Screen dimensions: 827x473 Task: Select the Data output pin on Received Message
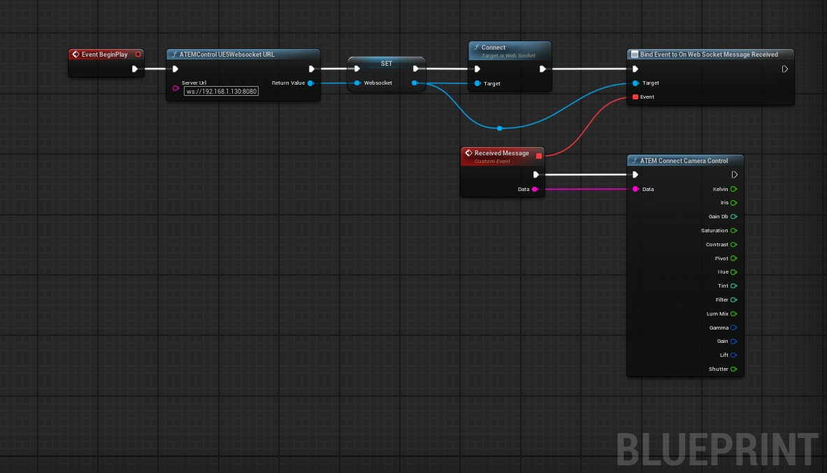(535, 189)
